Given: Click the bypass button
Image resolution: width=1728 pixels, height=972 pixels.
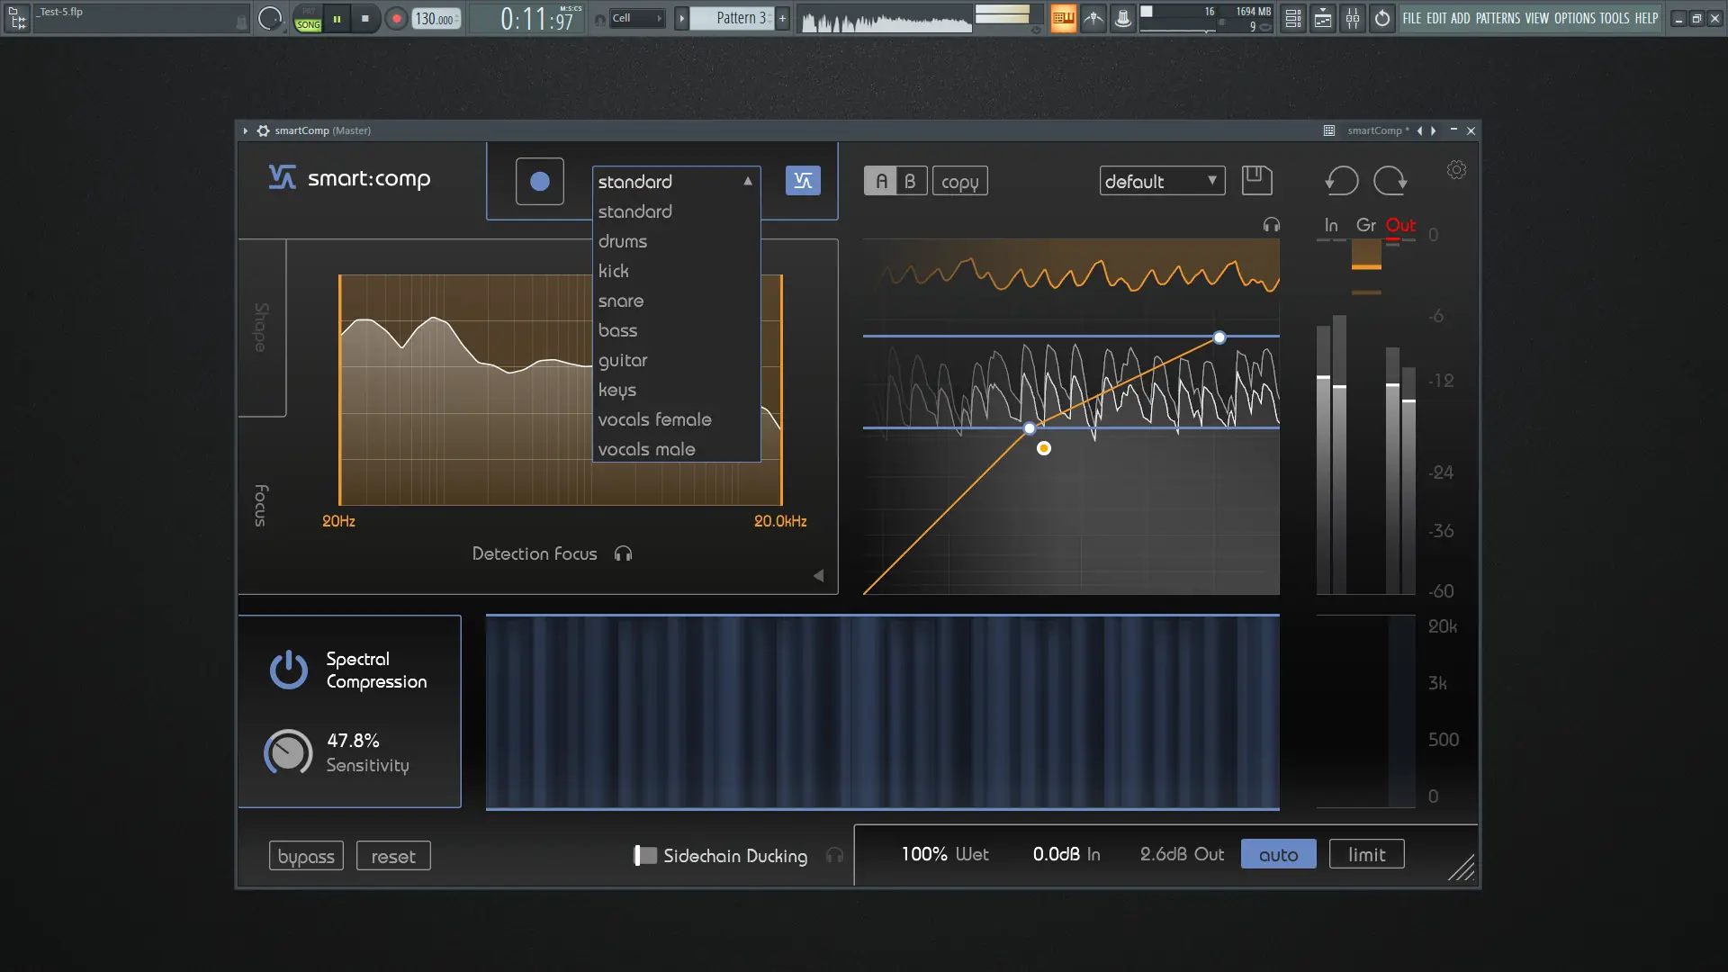Looking at the screenshot, I should 306,857.
